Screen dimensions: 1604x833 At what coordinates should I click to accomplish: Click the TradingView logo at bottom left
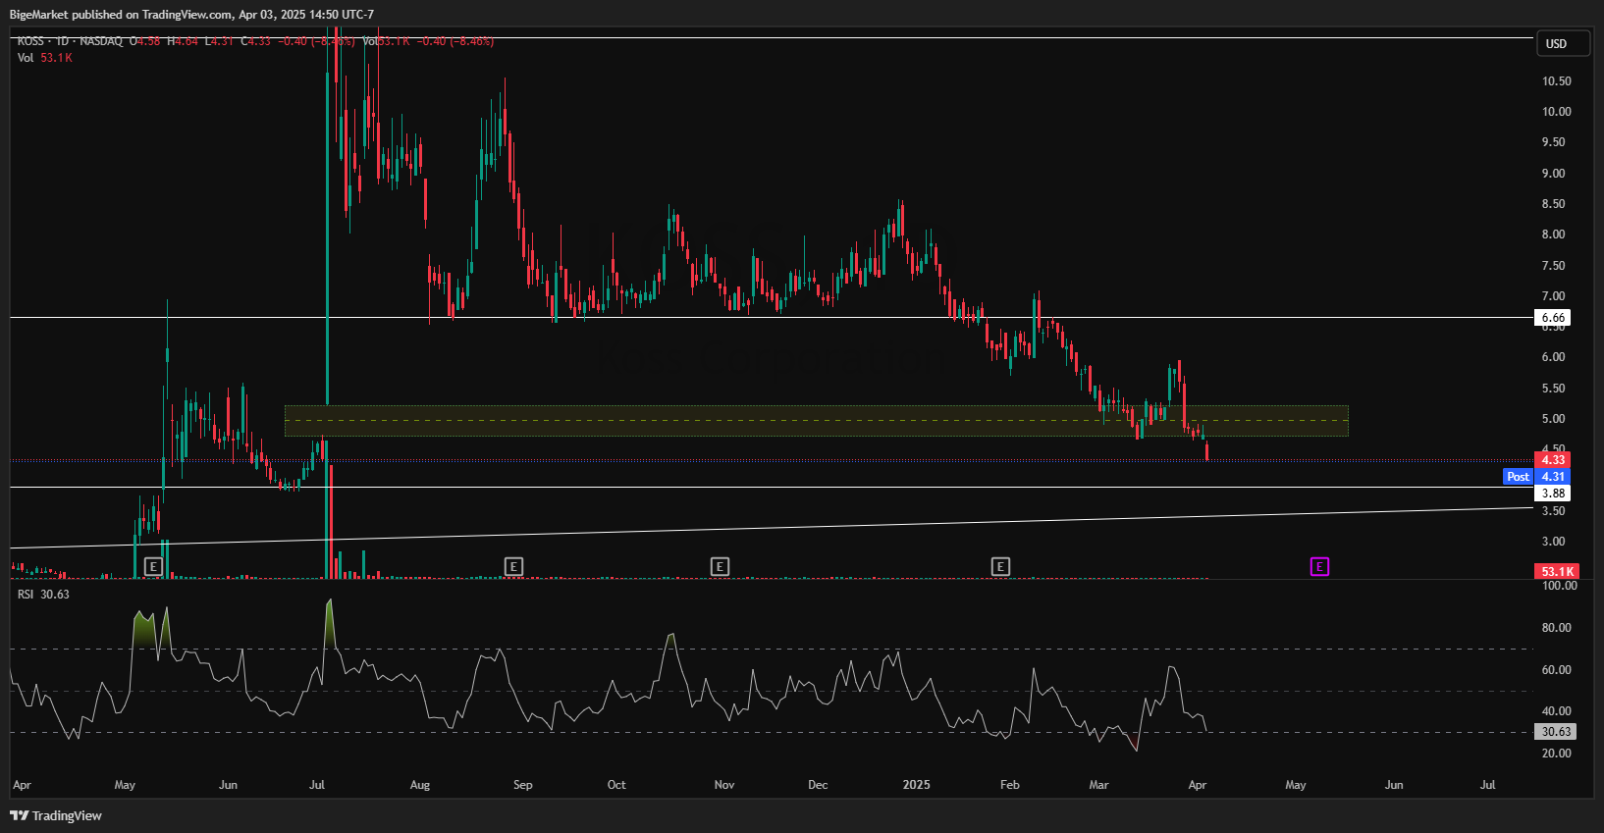click(56, 815)
